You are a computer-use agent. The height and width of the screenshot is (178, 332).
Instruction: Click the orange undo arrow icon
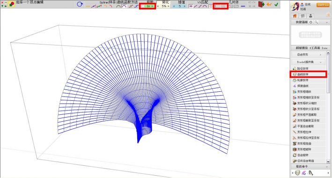(x=269, y=4)
